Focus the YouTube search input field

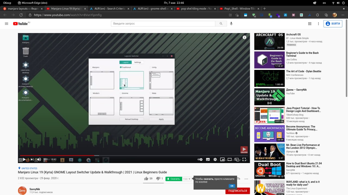pyautogui.click(x=163, y=24)
